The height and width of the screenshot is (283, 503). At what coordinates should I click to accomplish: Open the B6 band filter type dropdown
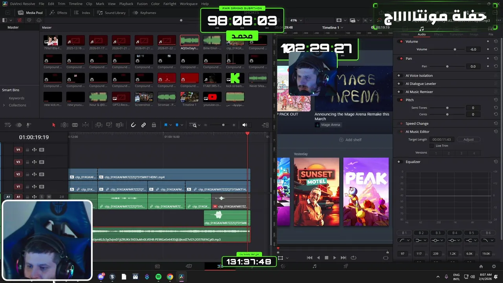tap(487, 240)
